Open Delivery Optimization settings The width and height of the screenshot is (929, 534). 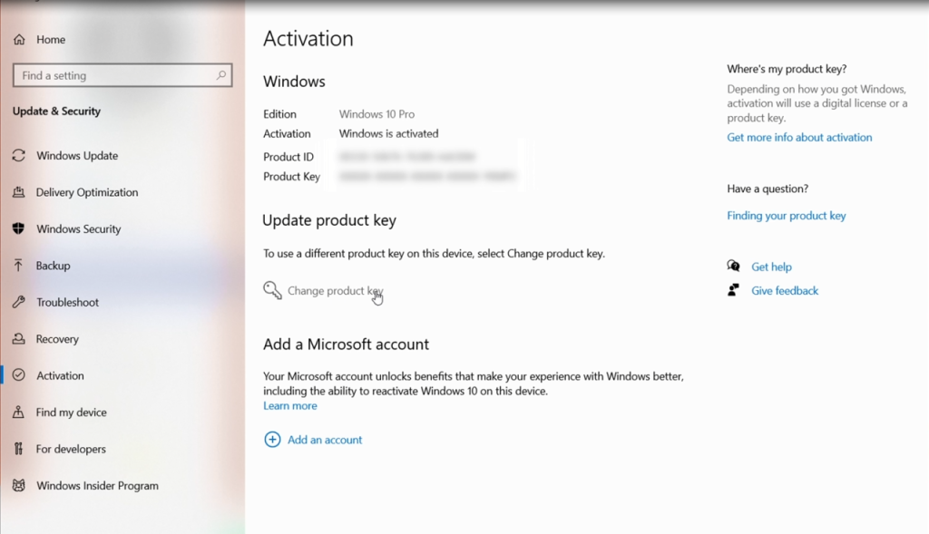[85, 192]
